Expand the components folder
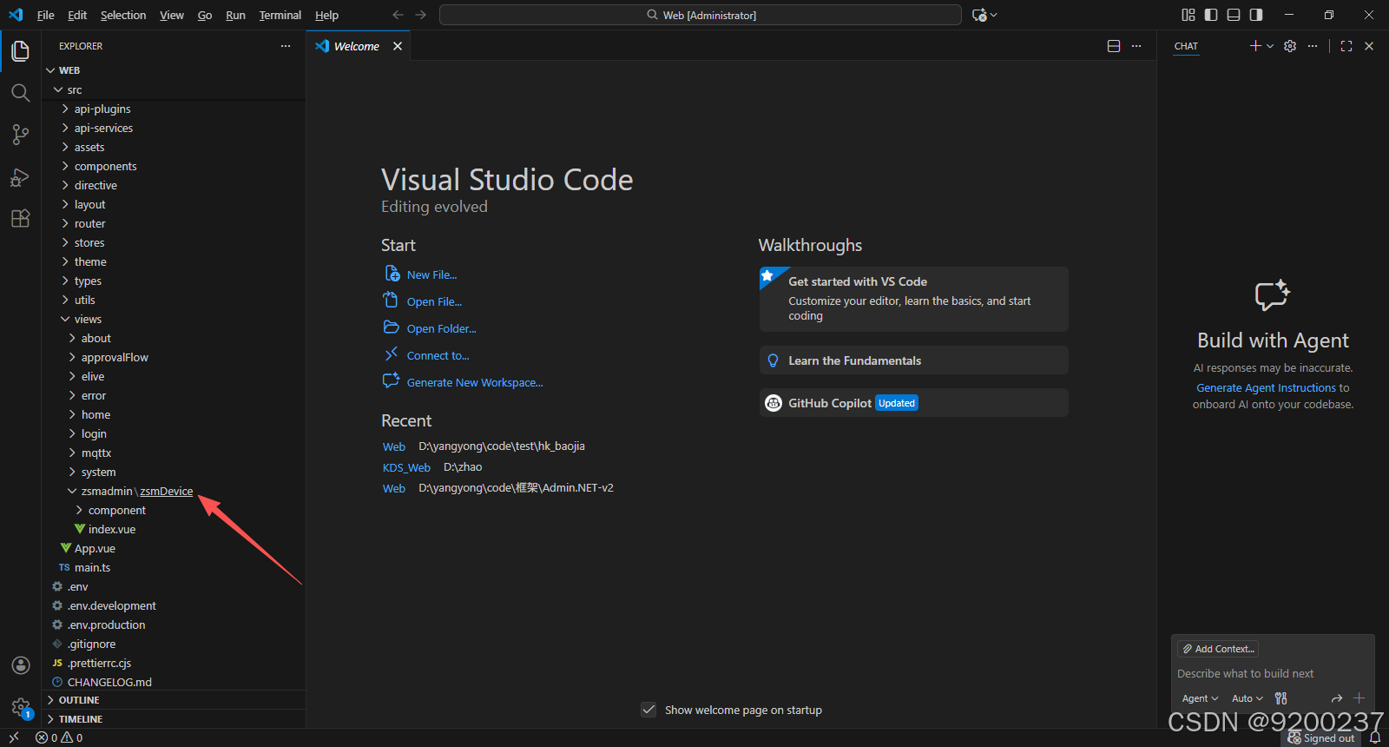The image size is (1389, 747). coord(174,166)
